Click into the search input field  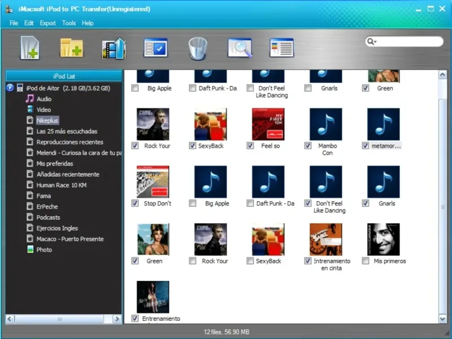coord(409,42)
